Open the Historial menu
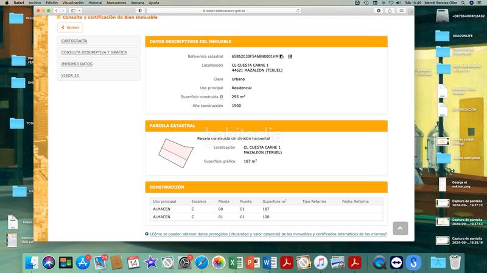The height and width of the screenshot is (273, 487). click(95, 3)
